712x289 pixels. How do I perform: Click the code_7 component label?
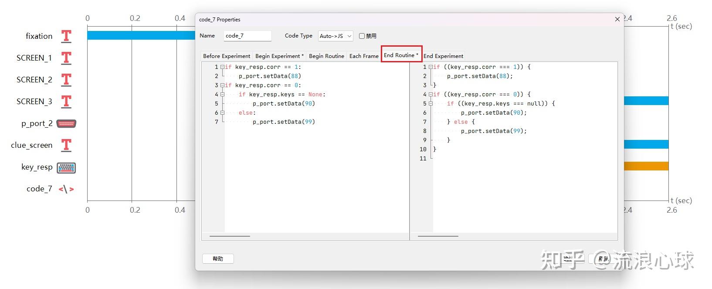pos(39,189)
